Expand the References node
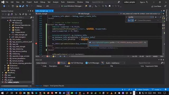The height and width of the screenshot is (95, 169). point(10,23)
